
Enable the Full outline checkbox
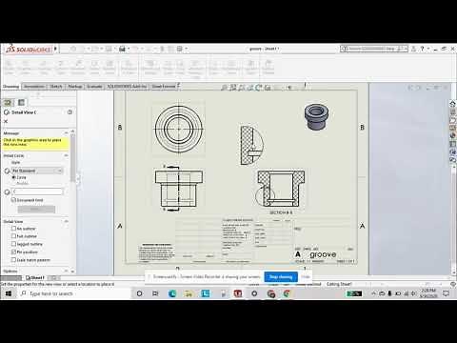(13, 236)
